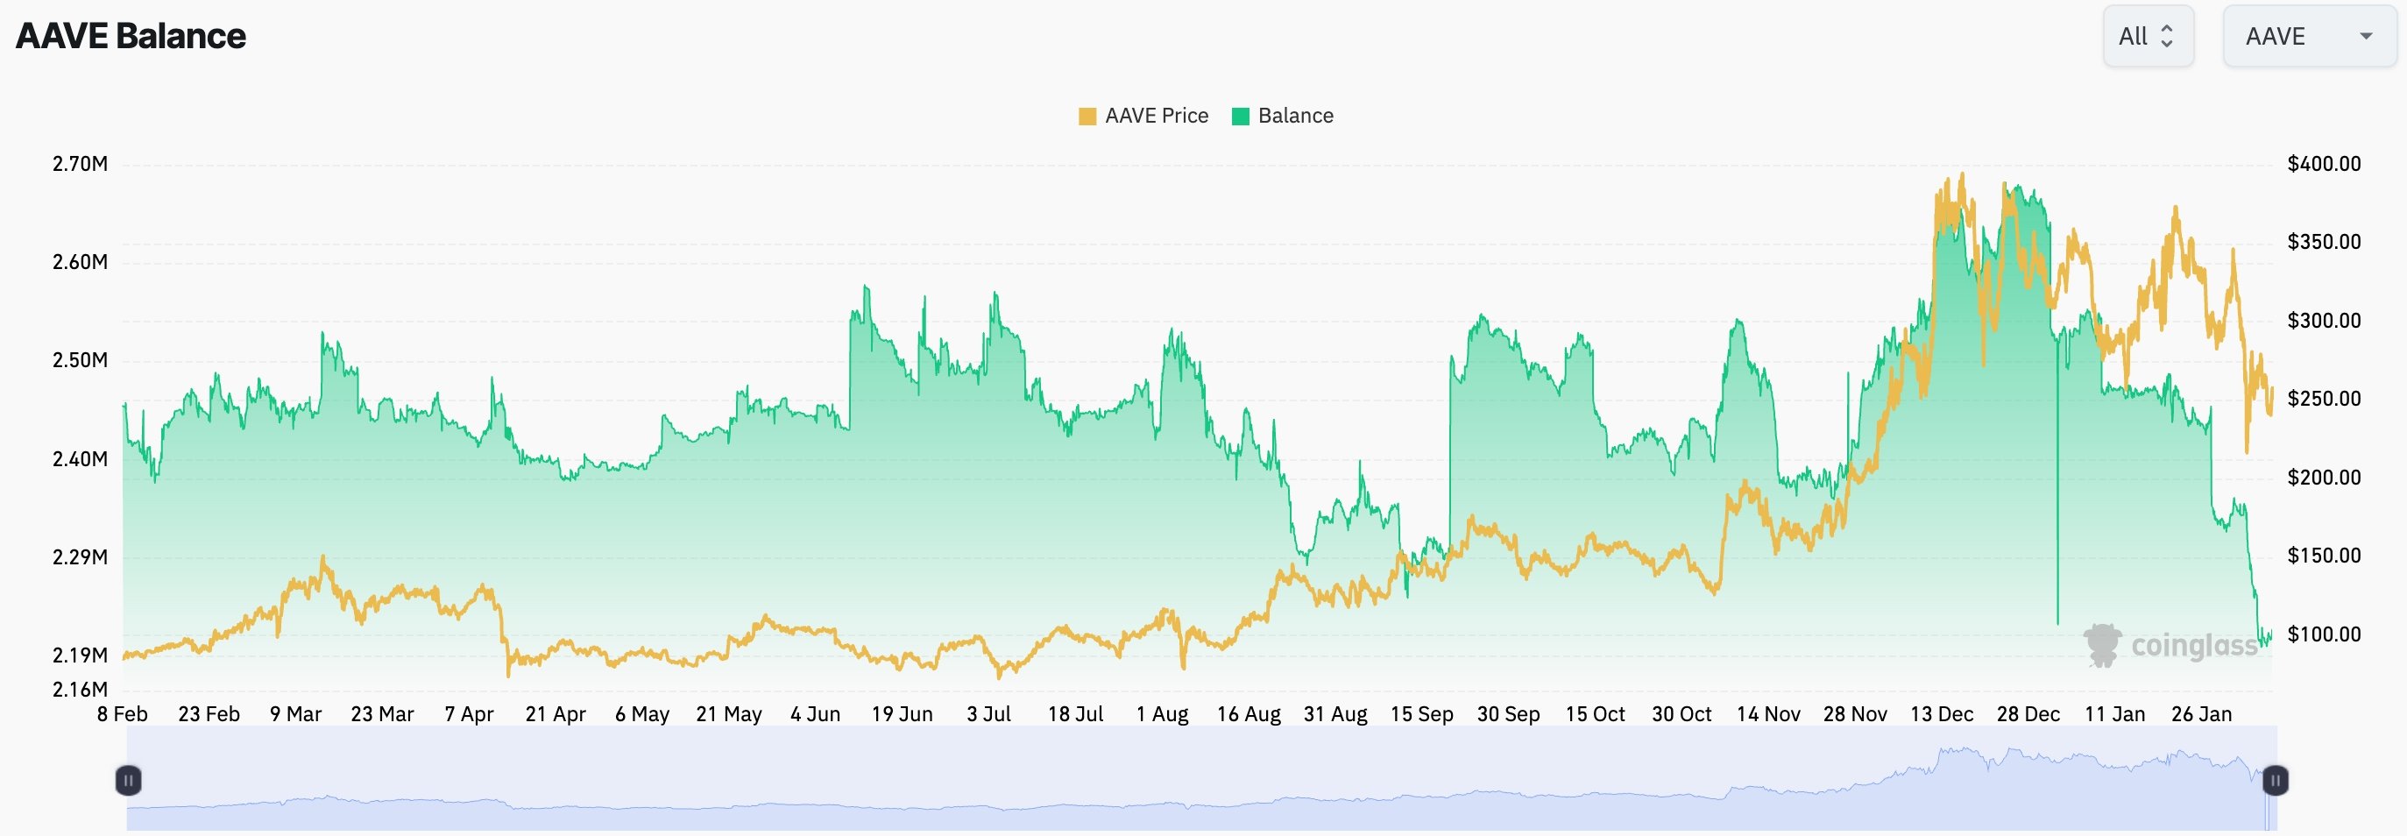Click the 21 May date label
2407x836 pixels.
(729, 713)
